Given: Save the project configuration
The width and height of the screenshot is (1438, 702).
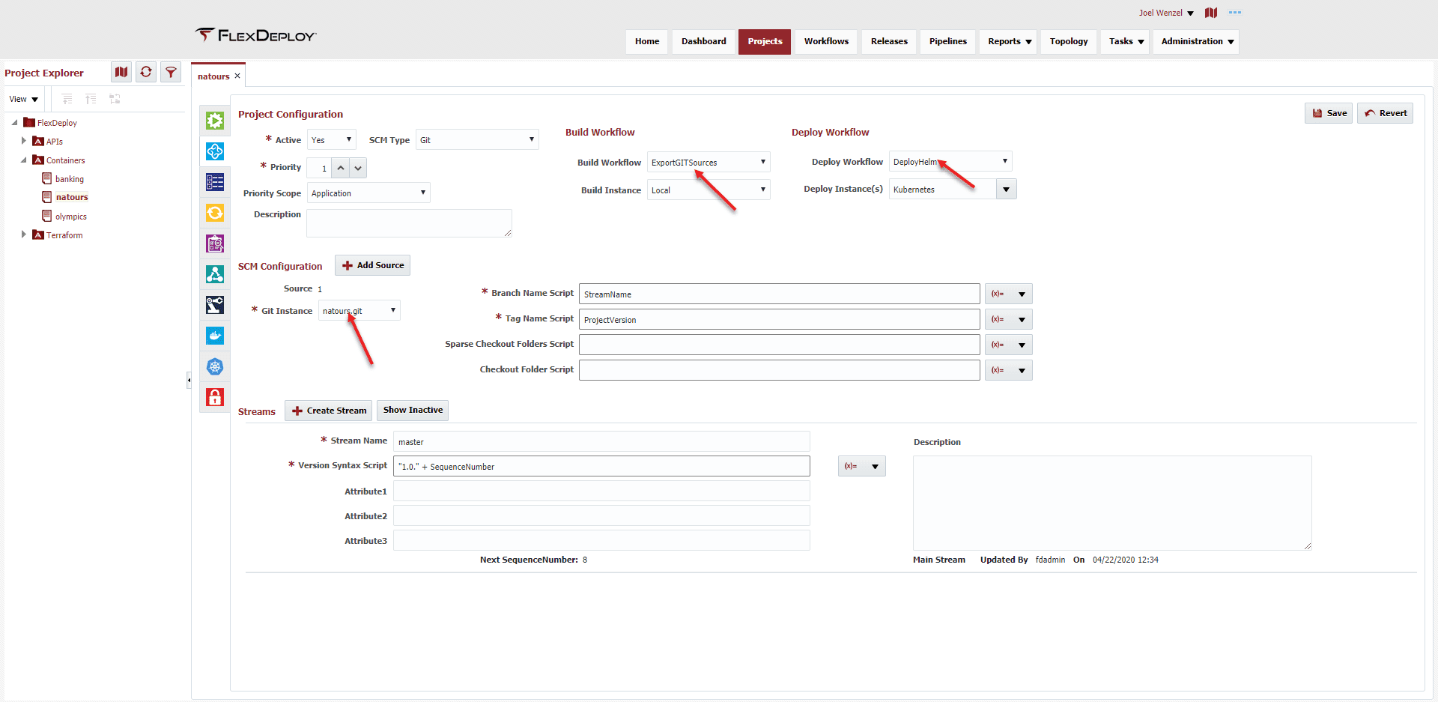Looking at the screenshot, I should (1329, 113).
